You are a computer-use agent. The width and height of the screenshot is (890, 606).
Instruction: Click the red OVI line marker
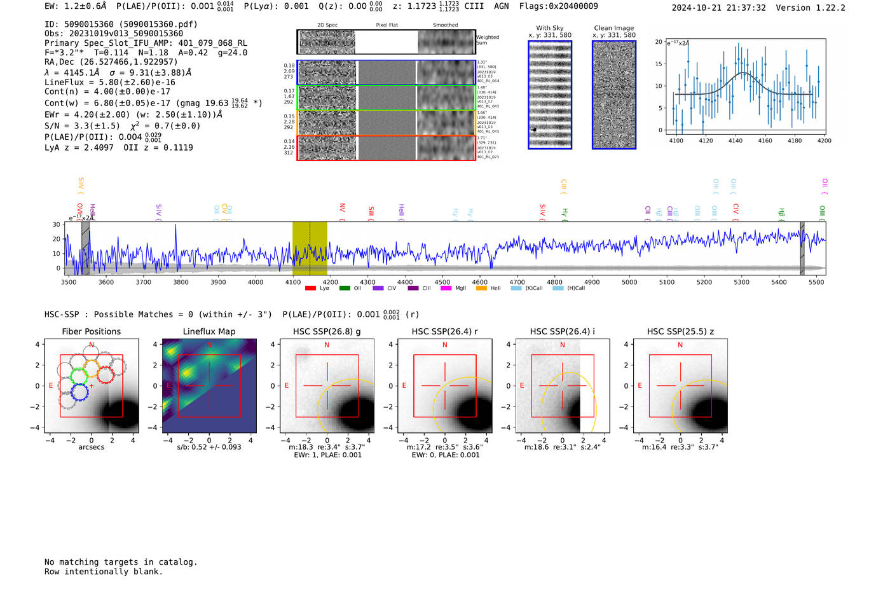pyautogui.click(x=79, y=211)
